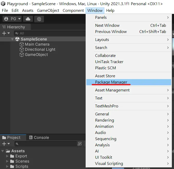Open the Edit menu
174x169 pixels.
[15, 11]
